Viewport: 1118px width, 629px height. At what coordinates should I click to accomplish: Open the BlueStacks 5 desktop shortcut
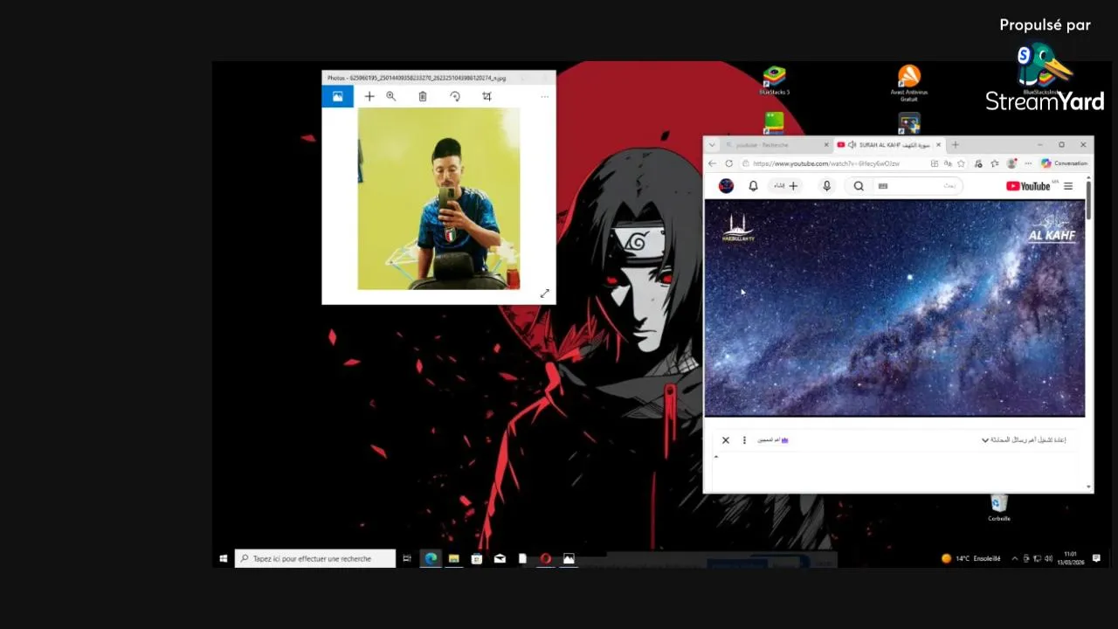(774, 80)
